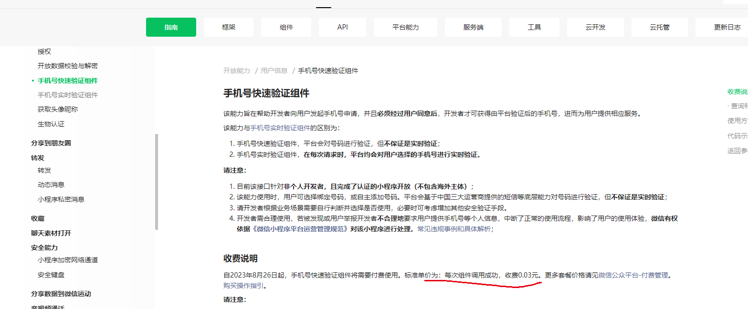This screenshot has height=309, width=748.
Task: Click the 用户信息 breadcrumb
Action: (274, 71)
